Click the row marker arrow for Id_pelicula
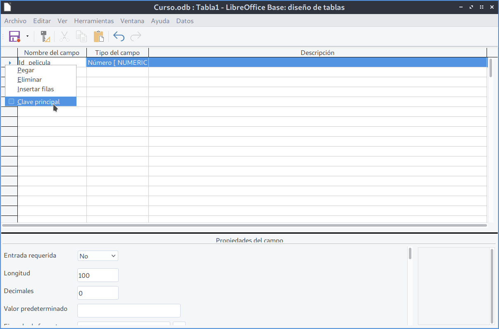The width and height of the screenshot is (499, 329). (x=10, y=63)
